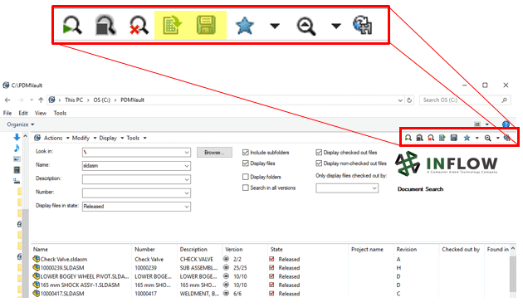Click the State icon on Check Valve row

tap(271, 259)
